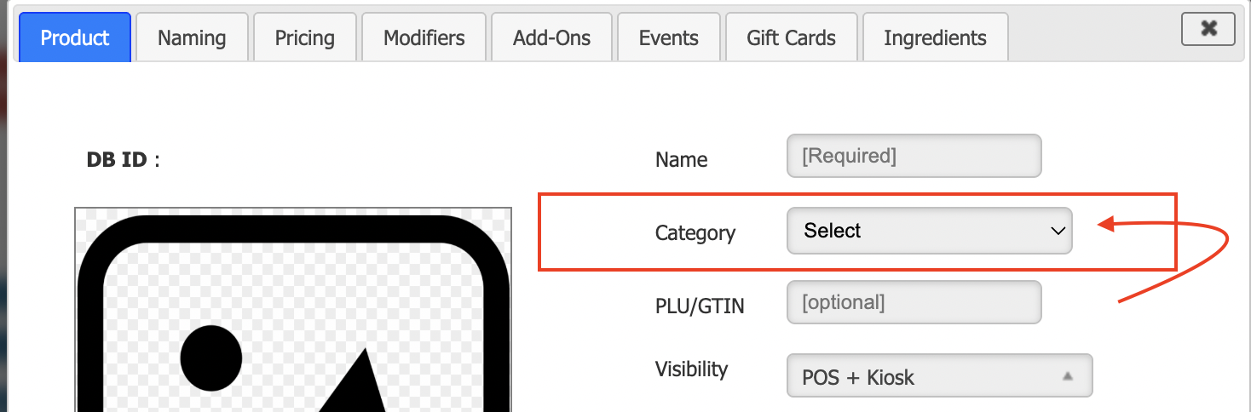The height and width of the screenshot is (412, 1251).
Task: Click the Category field label
Action: (695, 233)
